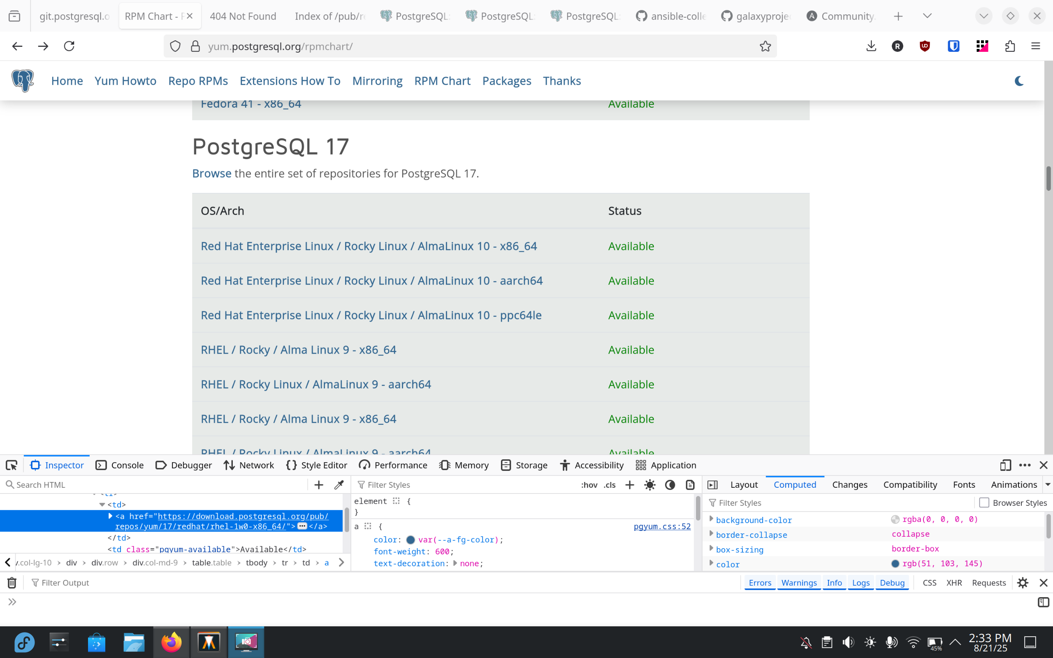1053x658 pixels.
Task: Open list all tabs dropdown arrow
Action: 927,16
